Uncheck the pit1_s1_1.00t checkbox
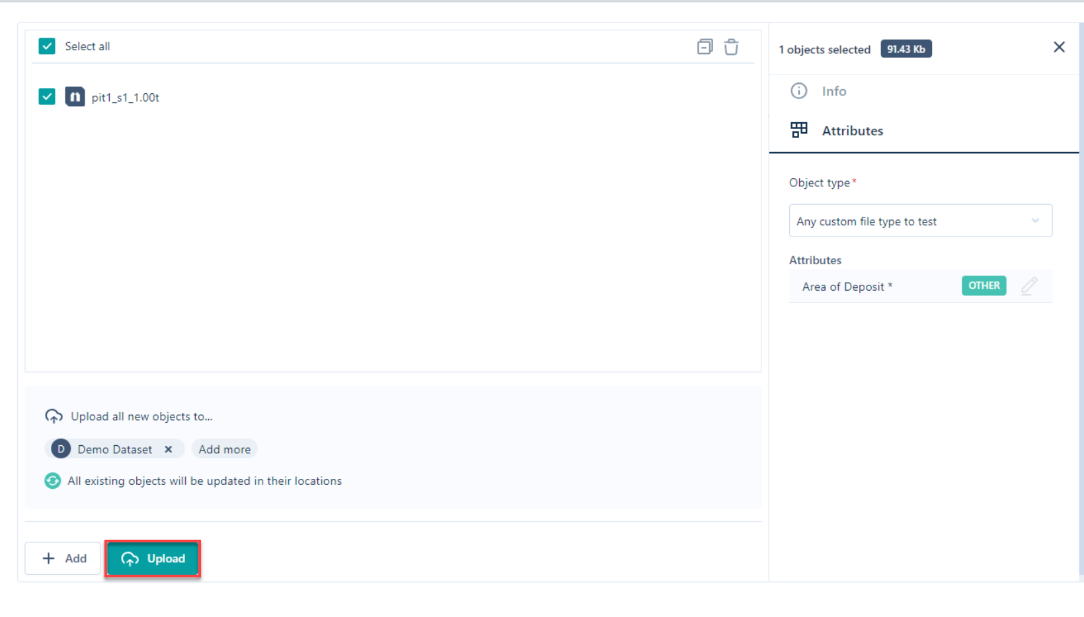The height and width of the screenshot is (617, 1084). click(47, 97)
